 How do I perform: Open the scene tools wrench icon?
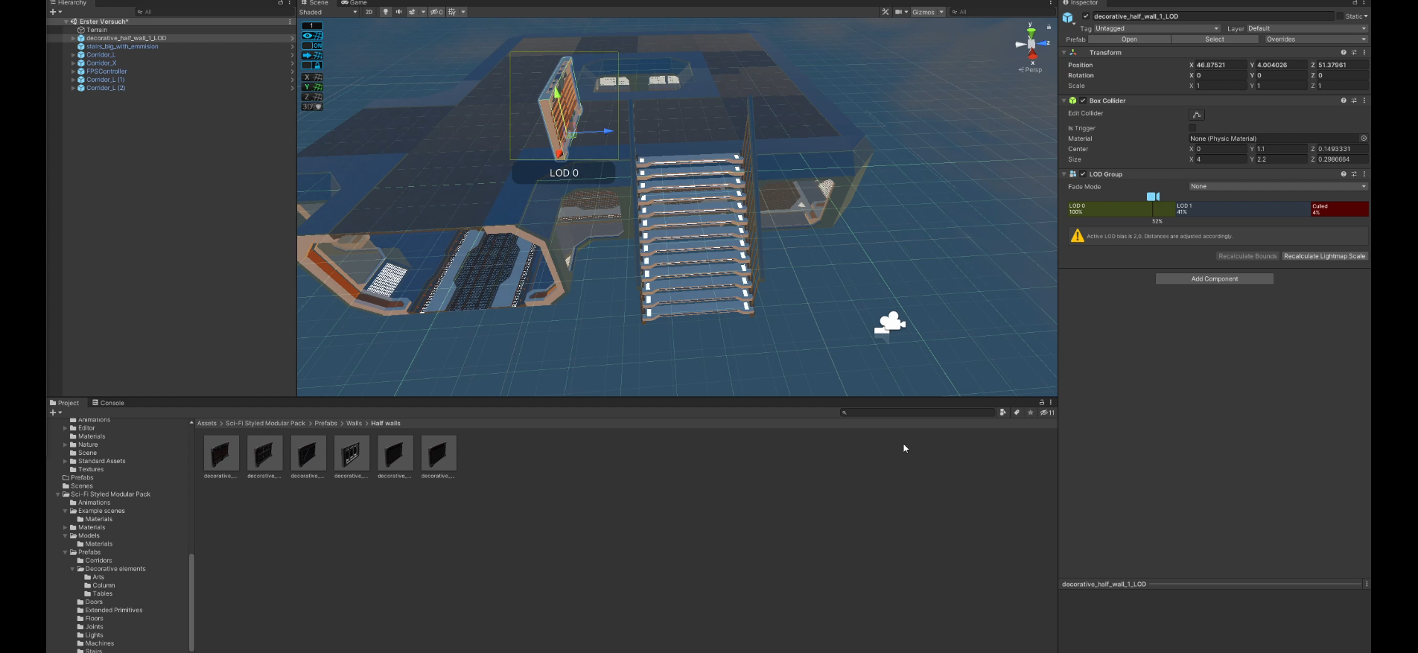click(885, 12)
